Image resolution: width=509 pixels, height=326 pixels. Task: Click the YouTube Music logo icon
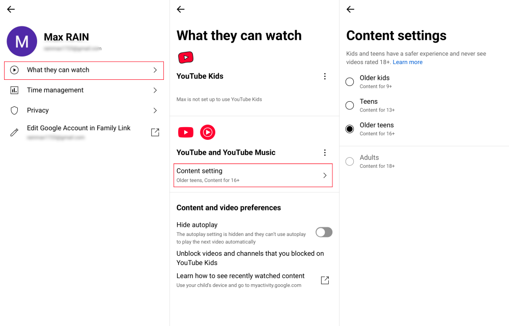click(208, 132)
